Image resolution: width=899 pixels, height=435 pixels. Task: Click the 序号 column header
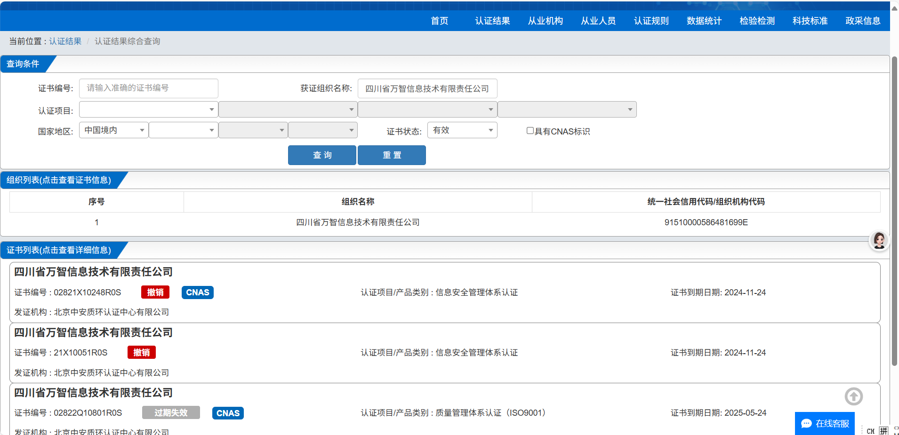coord(96,202)
